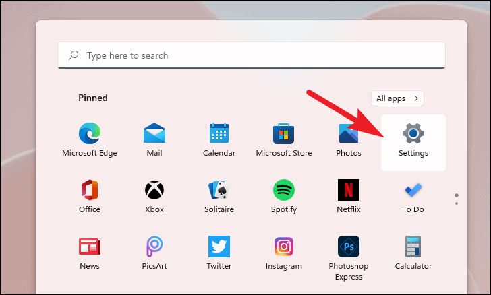Launch the Photos app
This screenshot has width=491, height=295.
pos(349,140)
